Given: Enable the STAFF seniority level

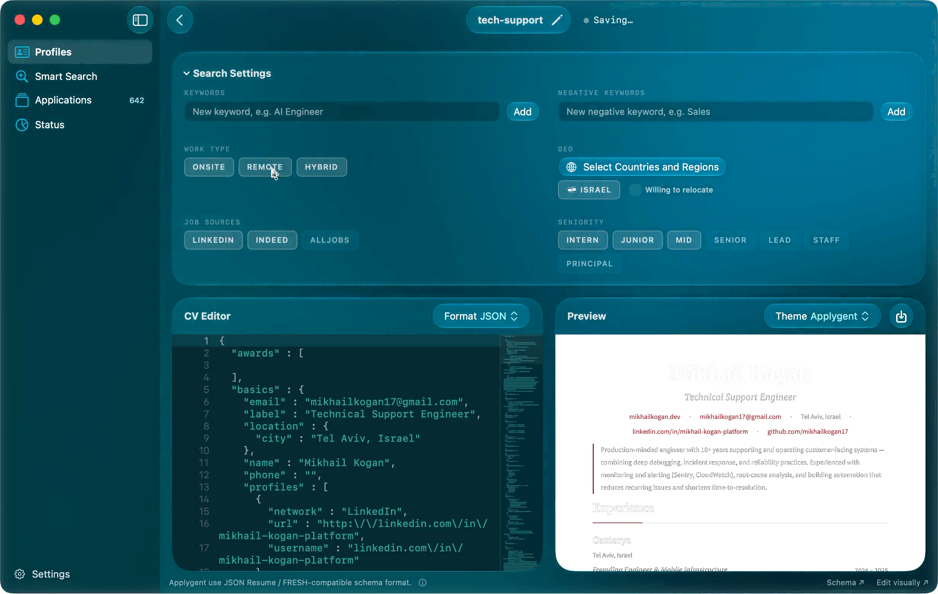Looking at the screenshot, I should tap(826, 240).
